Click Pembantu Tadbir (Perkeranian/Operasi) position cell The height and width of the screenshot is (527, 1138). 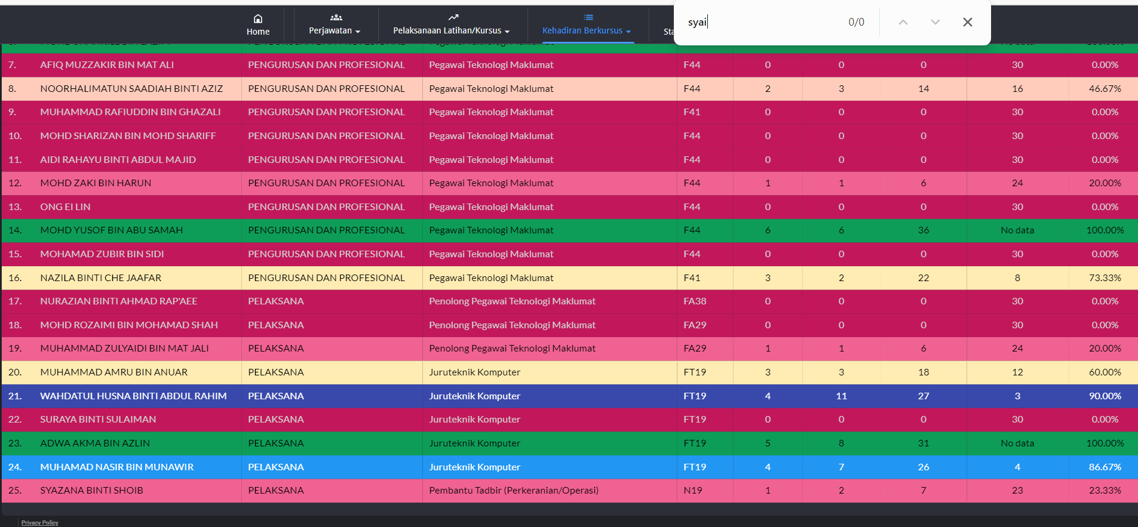coord(513,490)
